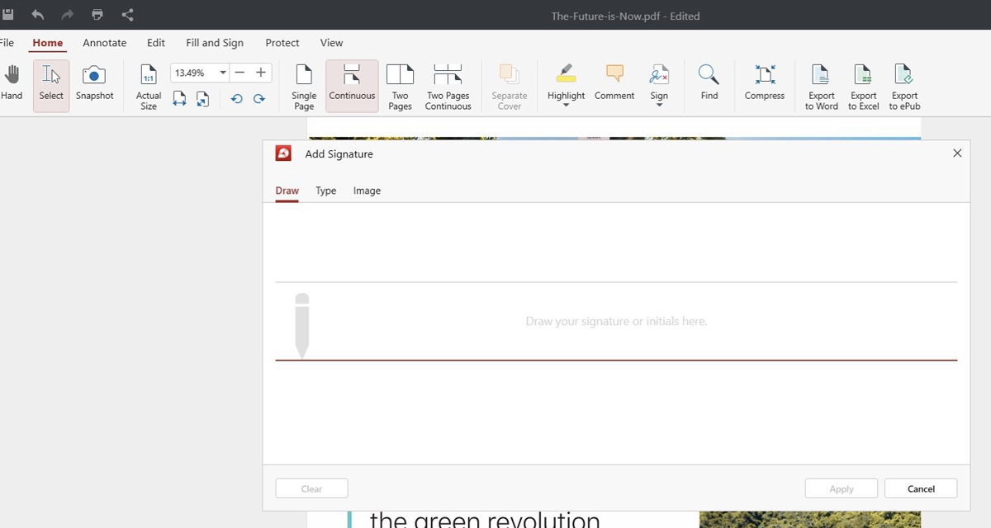Select the Hand tool

click(12, 82)
